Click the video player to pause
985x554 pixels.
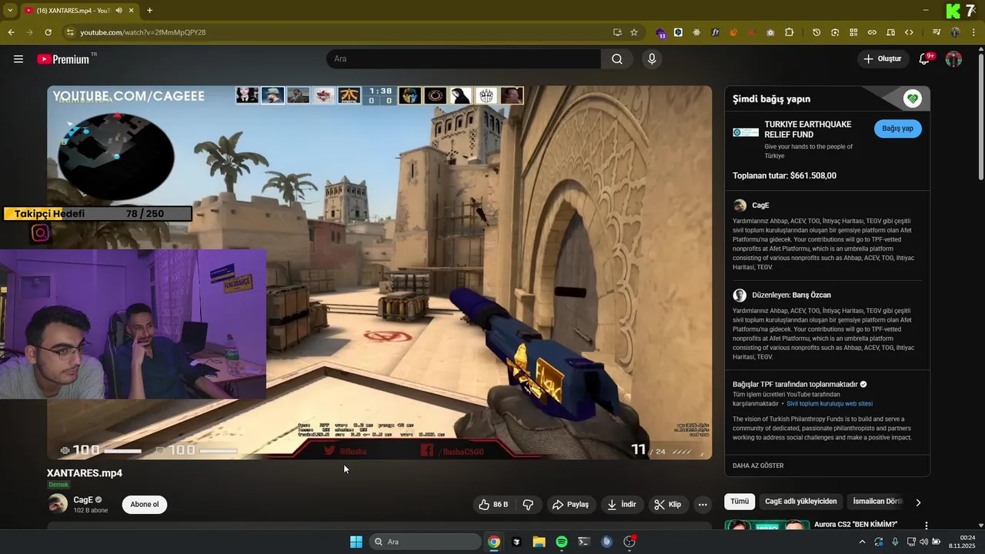click(379, 272)
